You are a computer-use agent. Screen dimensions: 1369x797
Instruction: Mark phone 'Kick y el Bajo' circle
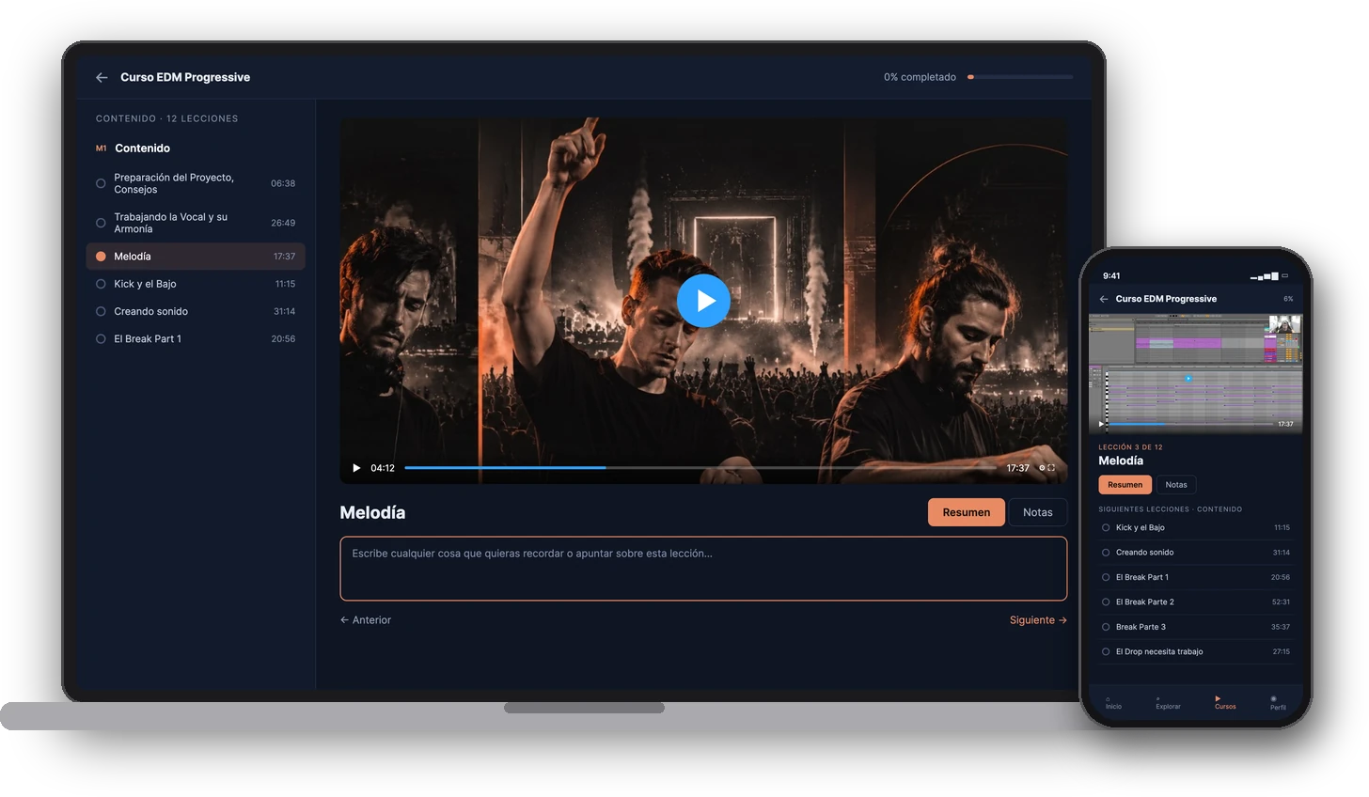[1106, 528]
